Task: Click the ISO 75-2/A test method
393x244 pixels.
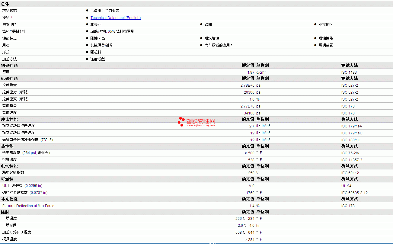Action: (x=350, y=153)
